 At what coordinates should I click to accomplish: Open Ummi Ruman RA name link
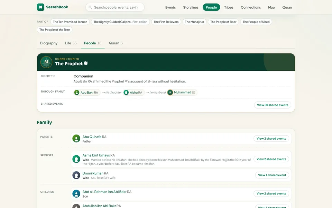(x=95, y=173)
